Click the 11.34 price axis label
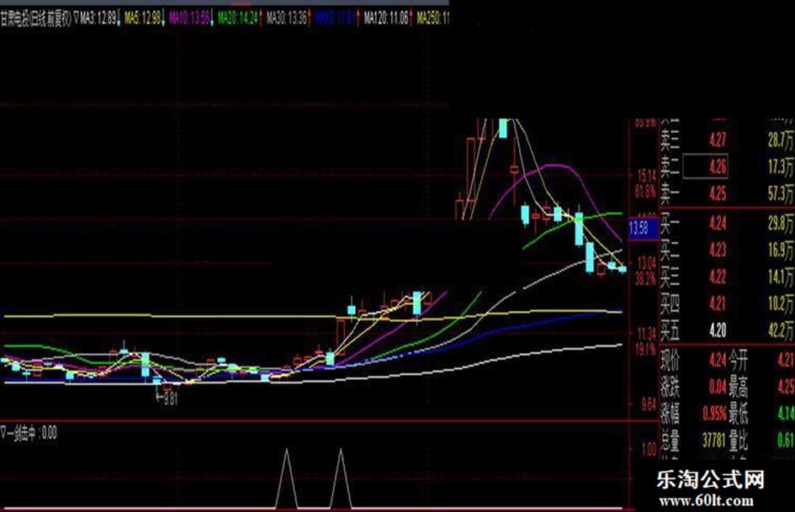This screenshot has width=795, height=512. 646,334
